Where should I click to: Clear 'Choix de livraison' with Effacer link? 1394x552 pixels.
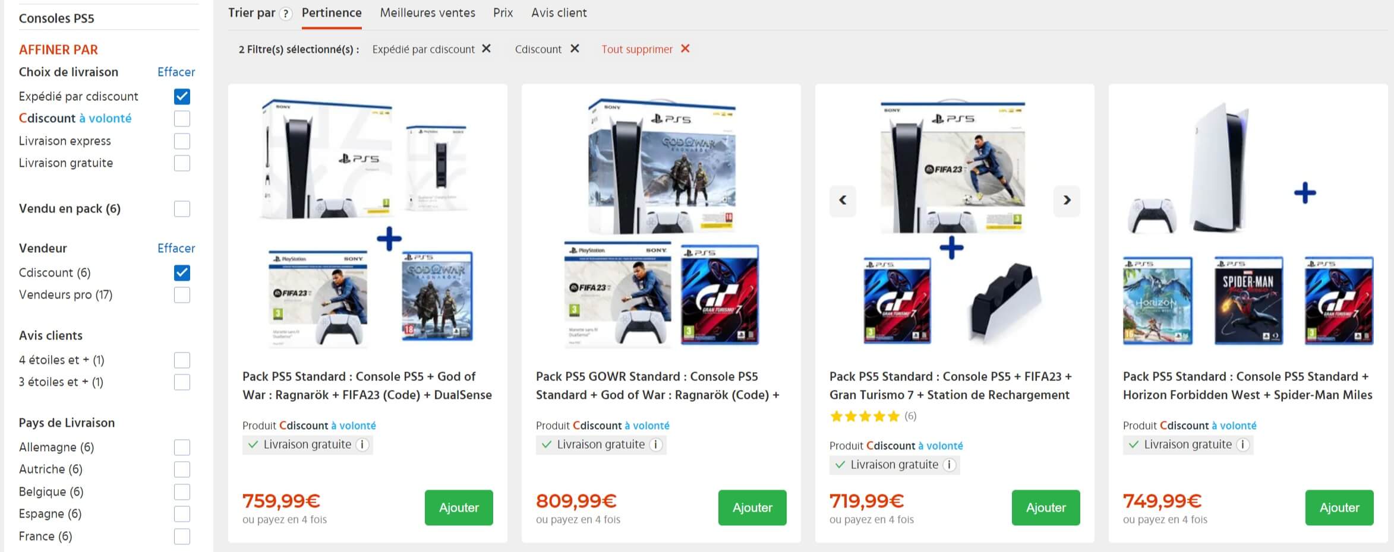tap(176, 72)
